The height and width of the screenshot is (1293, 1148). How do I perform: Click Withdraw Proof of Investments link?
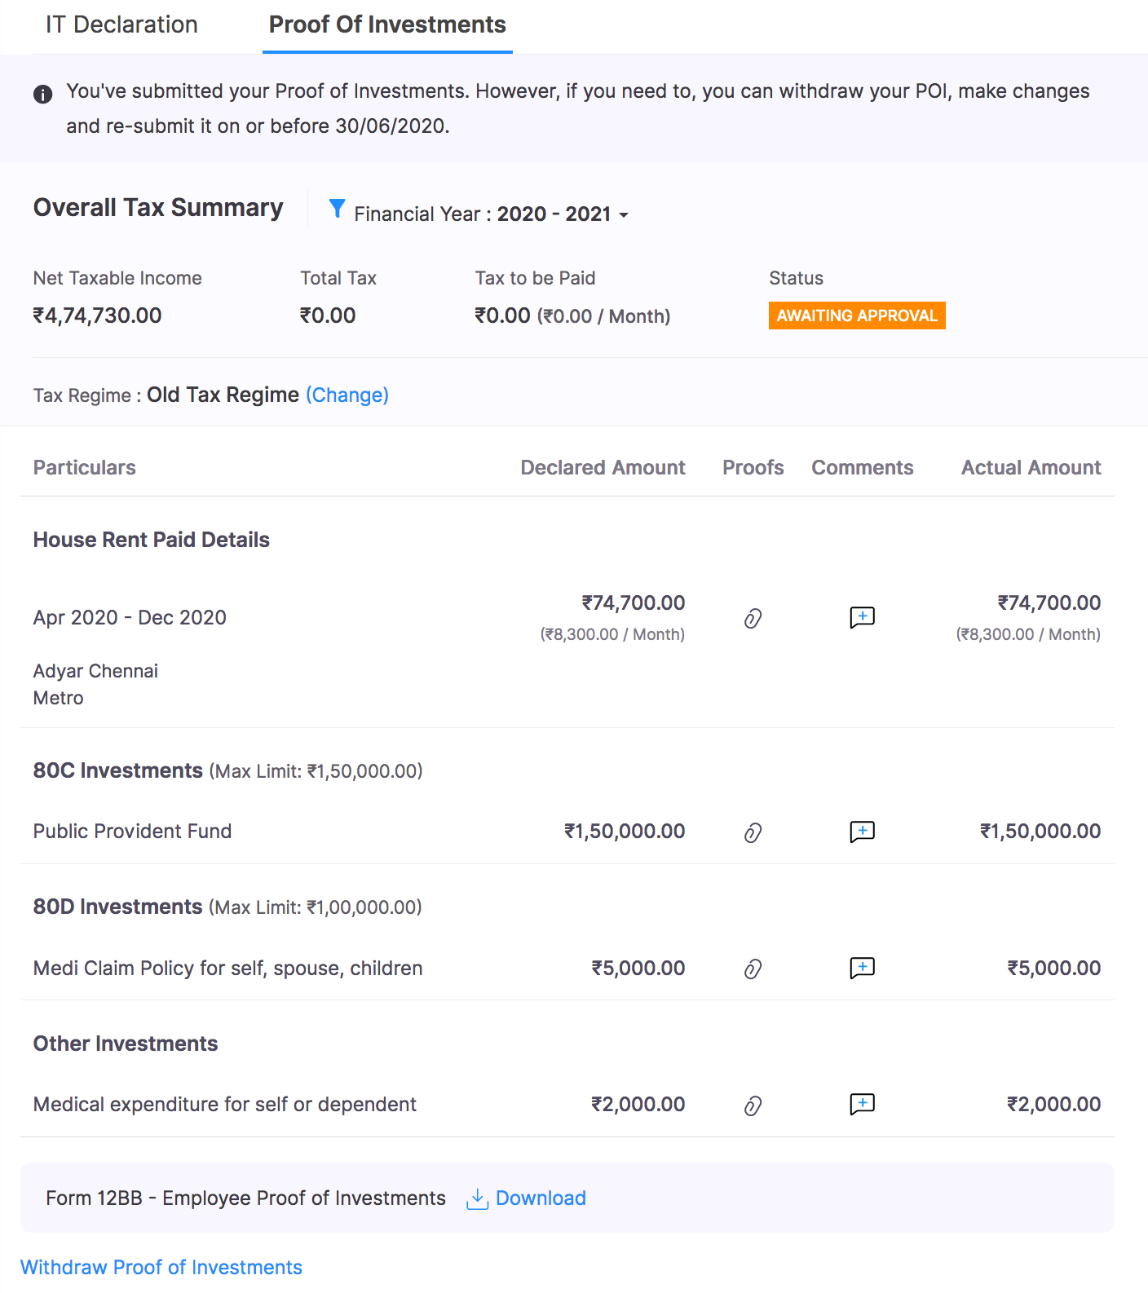[161, 1268]
